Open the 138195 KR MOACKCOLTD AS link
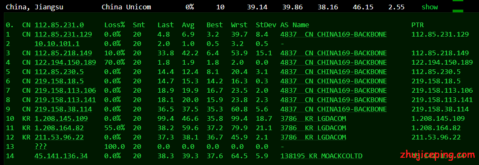The width and height of the screenshot is (479, 165). pos(321,156)
